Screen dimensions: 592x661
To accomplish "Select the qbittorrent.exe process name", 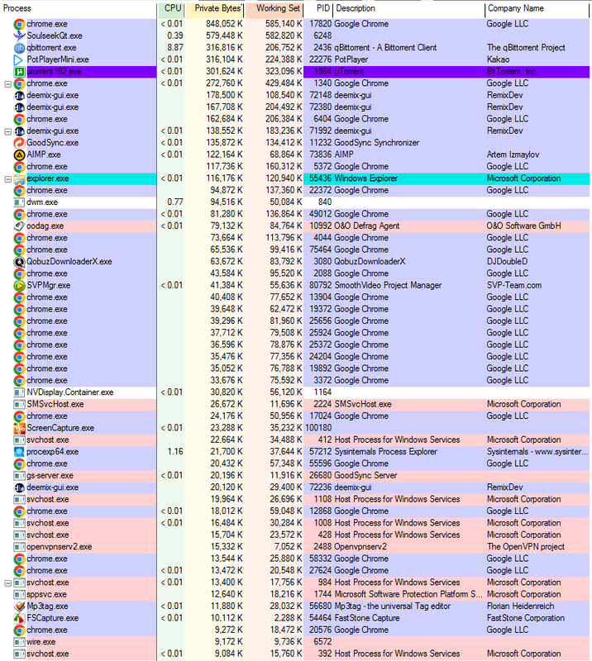I will [x=51, y=48].
